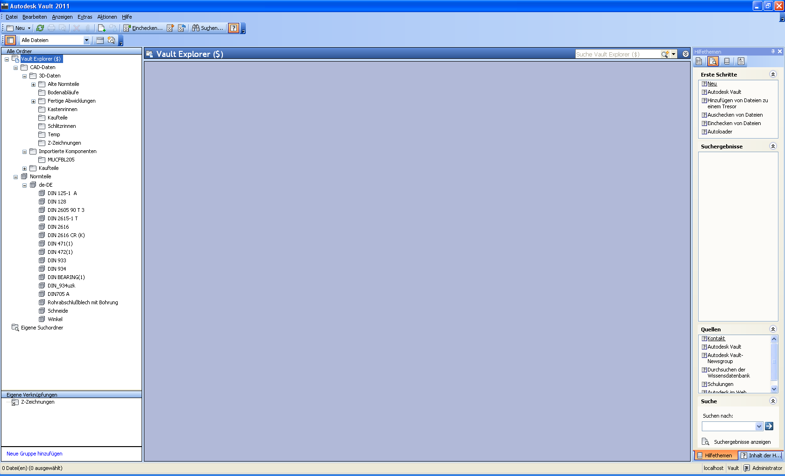Collapse the Normteile library node
The width and height of the screenshot is (785, 476).
click(15, 177)
